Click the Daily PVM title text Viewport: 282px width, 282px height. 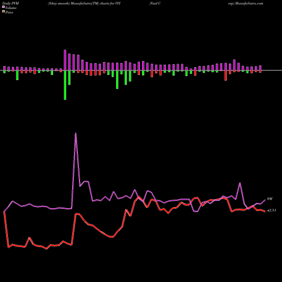point(11,3)
